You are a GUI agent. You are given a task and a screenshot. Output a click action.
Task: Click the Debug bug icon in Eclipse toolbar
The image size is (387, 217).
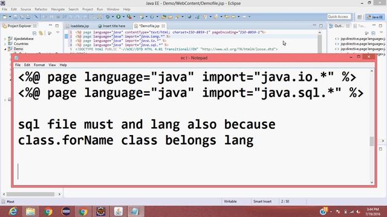pyautogui.click(x=108, y=17)
